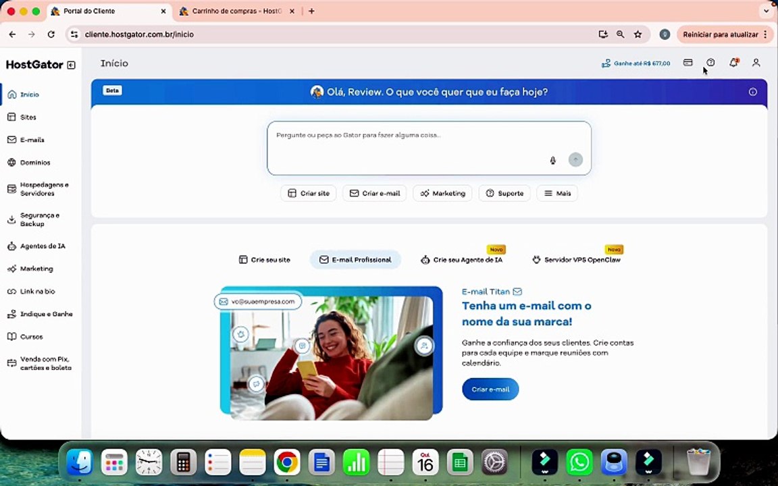Open Finder from the Dock

(x=80, y=462)
